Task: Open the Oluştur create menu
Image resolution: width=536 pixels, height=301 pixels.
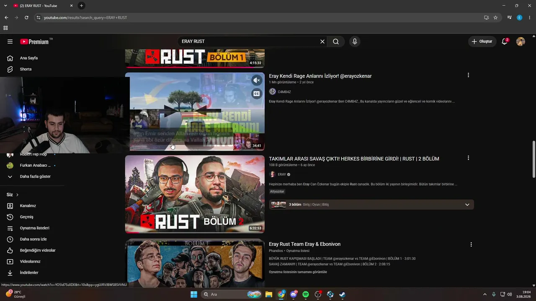Action: [x=482, y=41]
